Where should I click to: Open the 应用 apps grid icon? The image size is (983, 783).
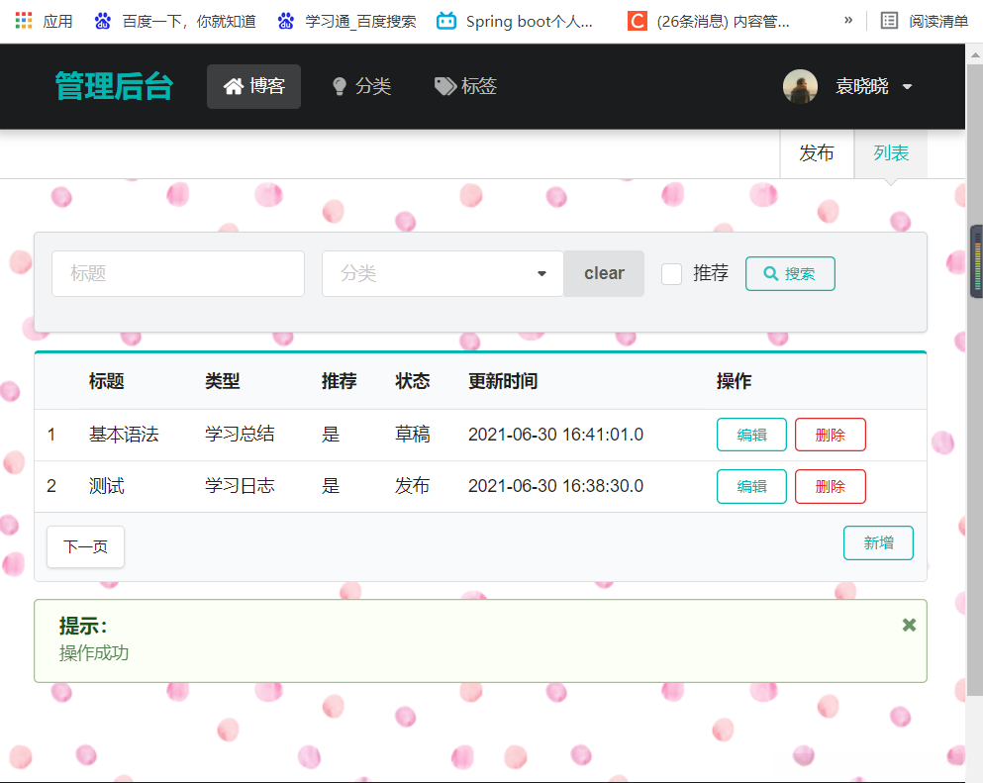[x=24, y=21]
